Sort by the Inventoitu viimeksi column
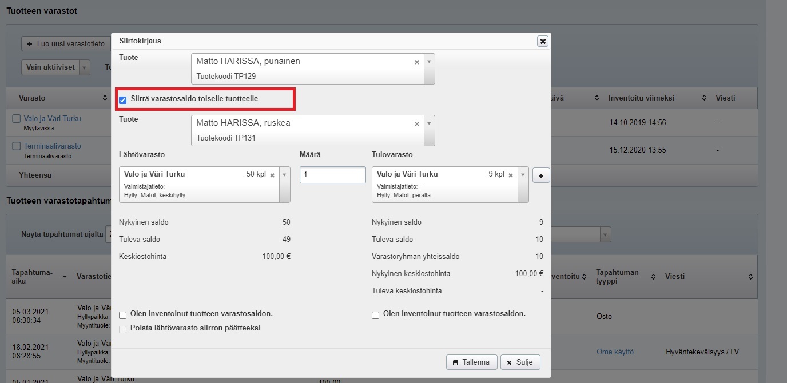Screen dimensions: 787x383 703,98
